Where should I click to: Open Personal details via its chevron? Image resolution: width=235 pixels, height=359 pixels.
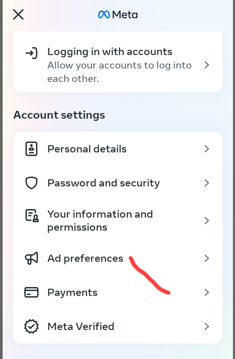(207, 149)
